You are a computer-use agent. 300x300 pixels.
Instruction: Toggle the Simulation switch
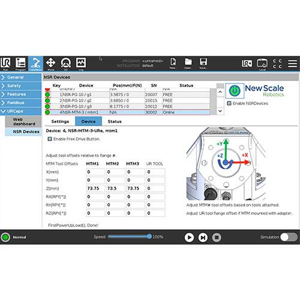pos(289,237)
